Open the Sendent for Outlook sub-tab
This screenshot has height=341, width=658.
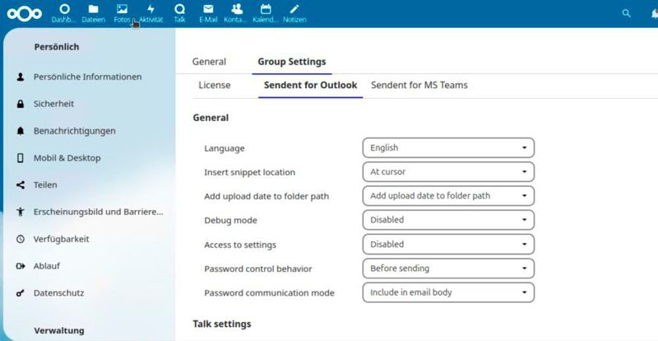[x=311, y=86]
